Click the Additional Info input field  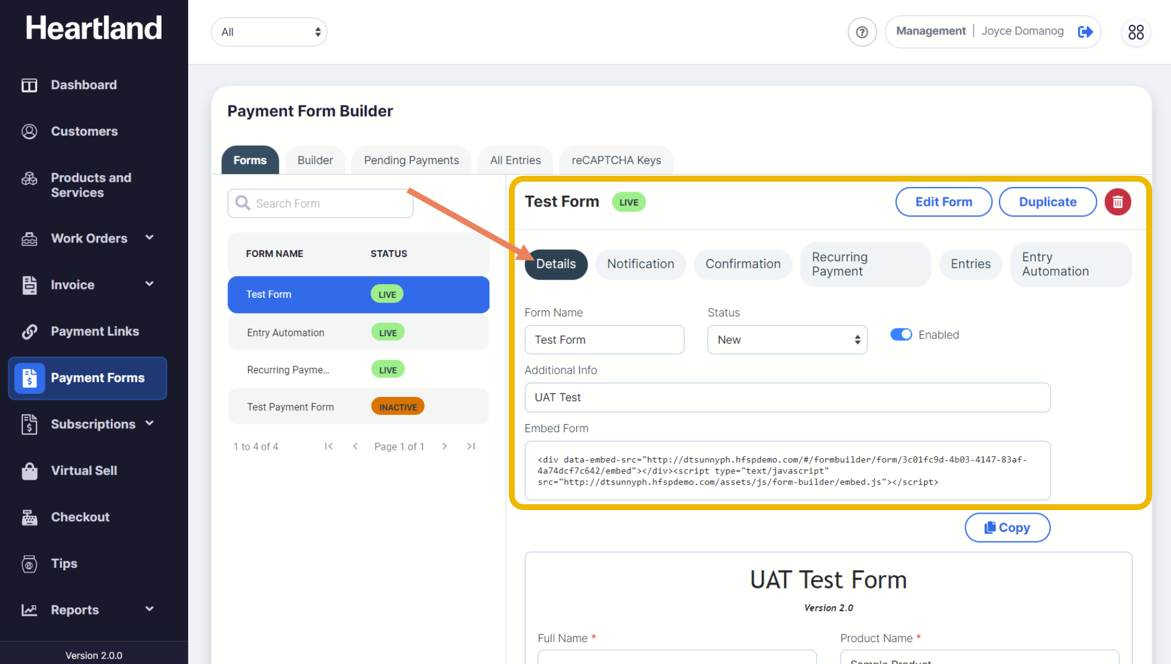coord(787,397)
